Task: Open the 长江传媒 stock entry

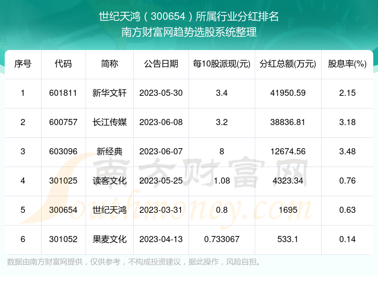Action: 110,122
